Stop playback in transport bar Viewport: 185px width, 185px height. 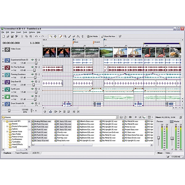pyautogui.click(x=68, y=112)
